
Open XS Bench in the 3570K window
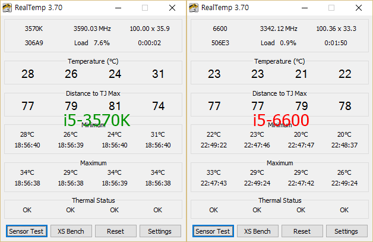tap(71, 231)
